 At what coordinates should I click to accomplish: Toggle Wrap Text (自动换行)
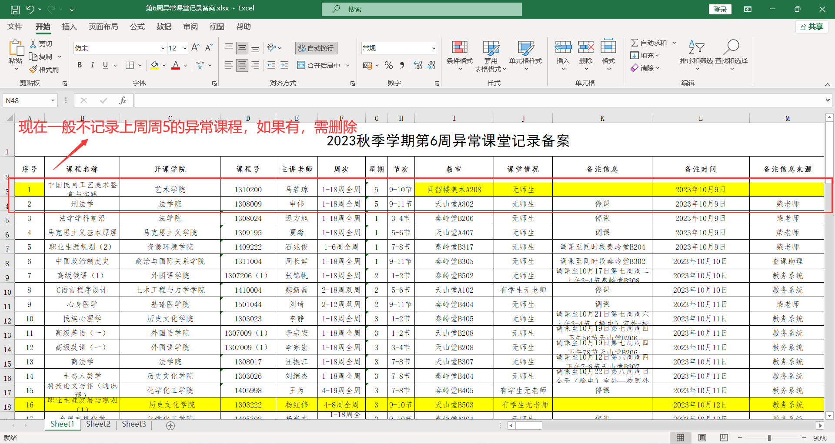click(x=316, y=48)
